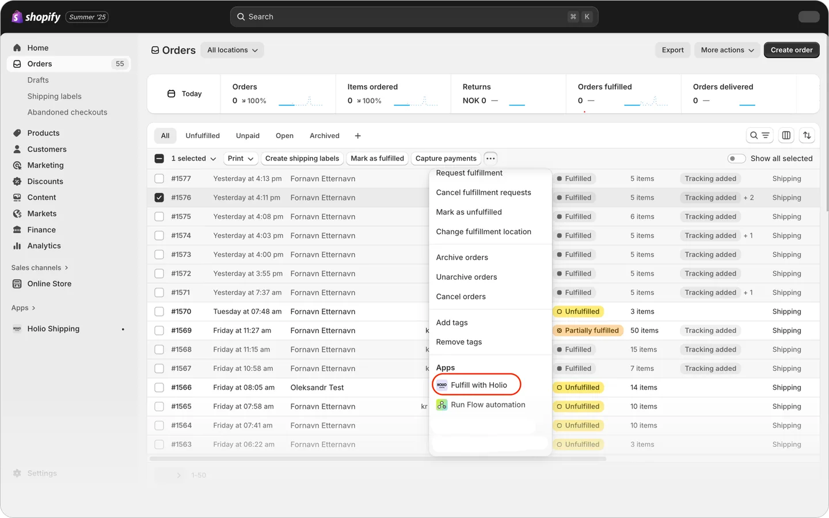Click the Analytics bar chart icon
The width and height of the screenshot is (829, 518).
(x=17, y=246)
